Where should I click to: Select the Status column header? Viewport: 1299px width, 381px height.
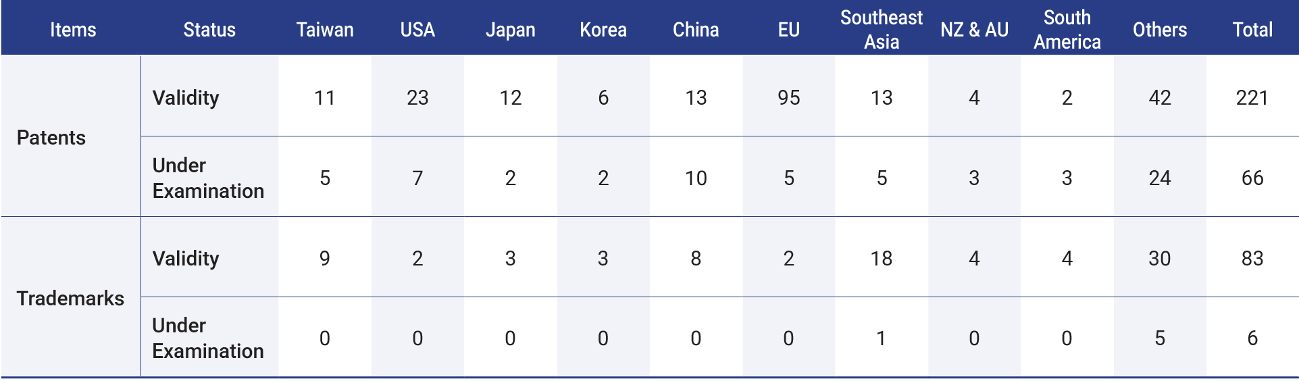click(x=209, y=30)
